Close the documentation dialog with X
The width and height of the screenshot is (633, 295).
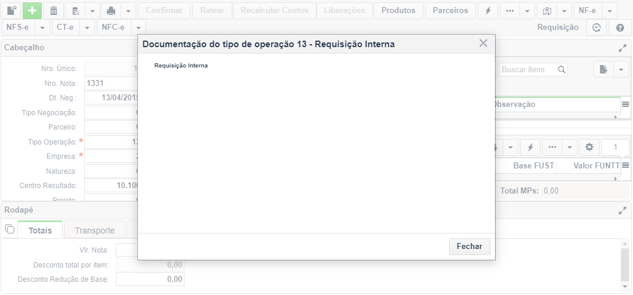pyautogui.click(x=483, y=43)
